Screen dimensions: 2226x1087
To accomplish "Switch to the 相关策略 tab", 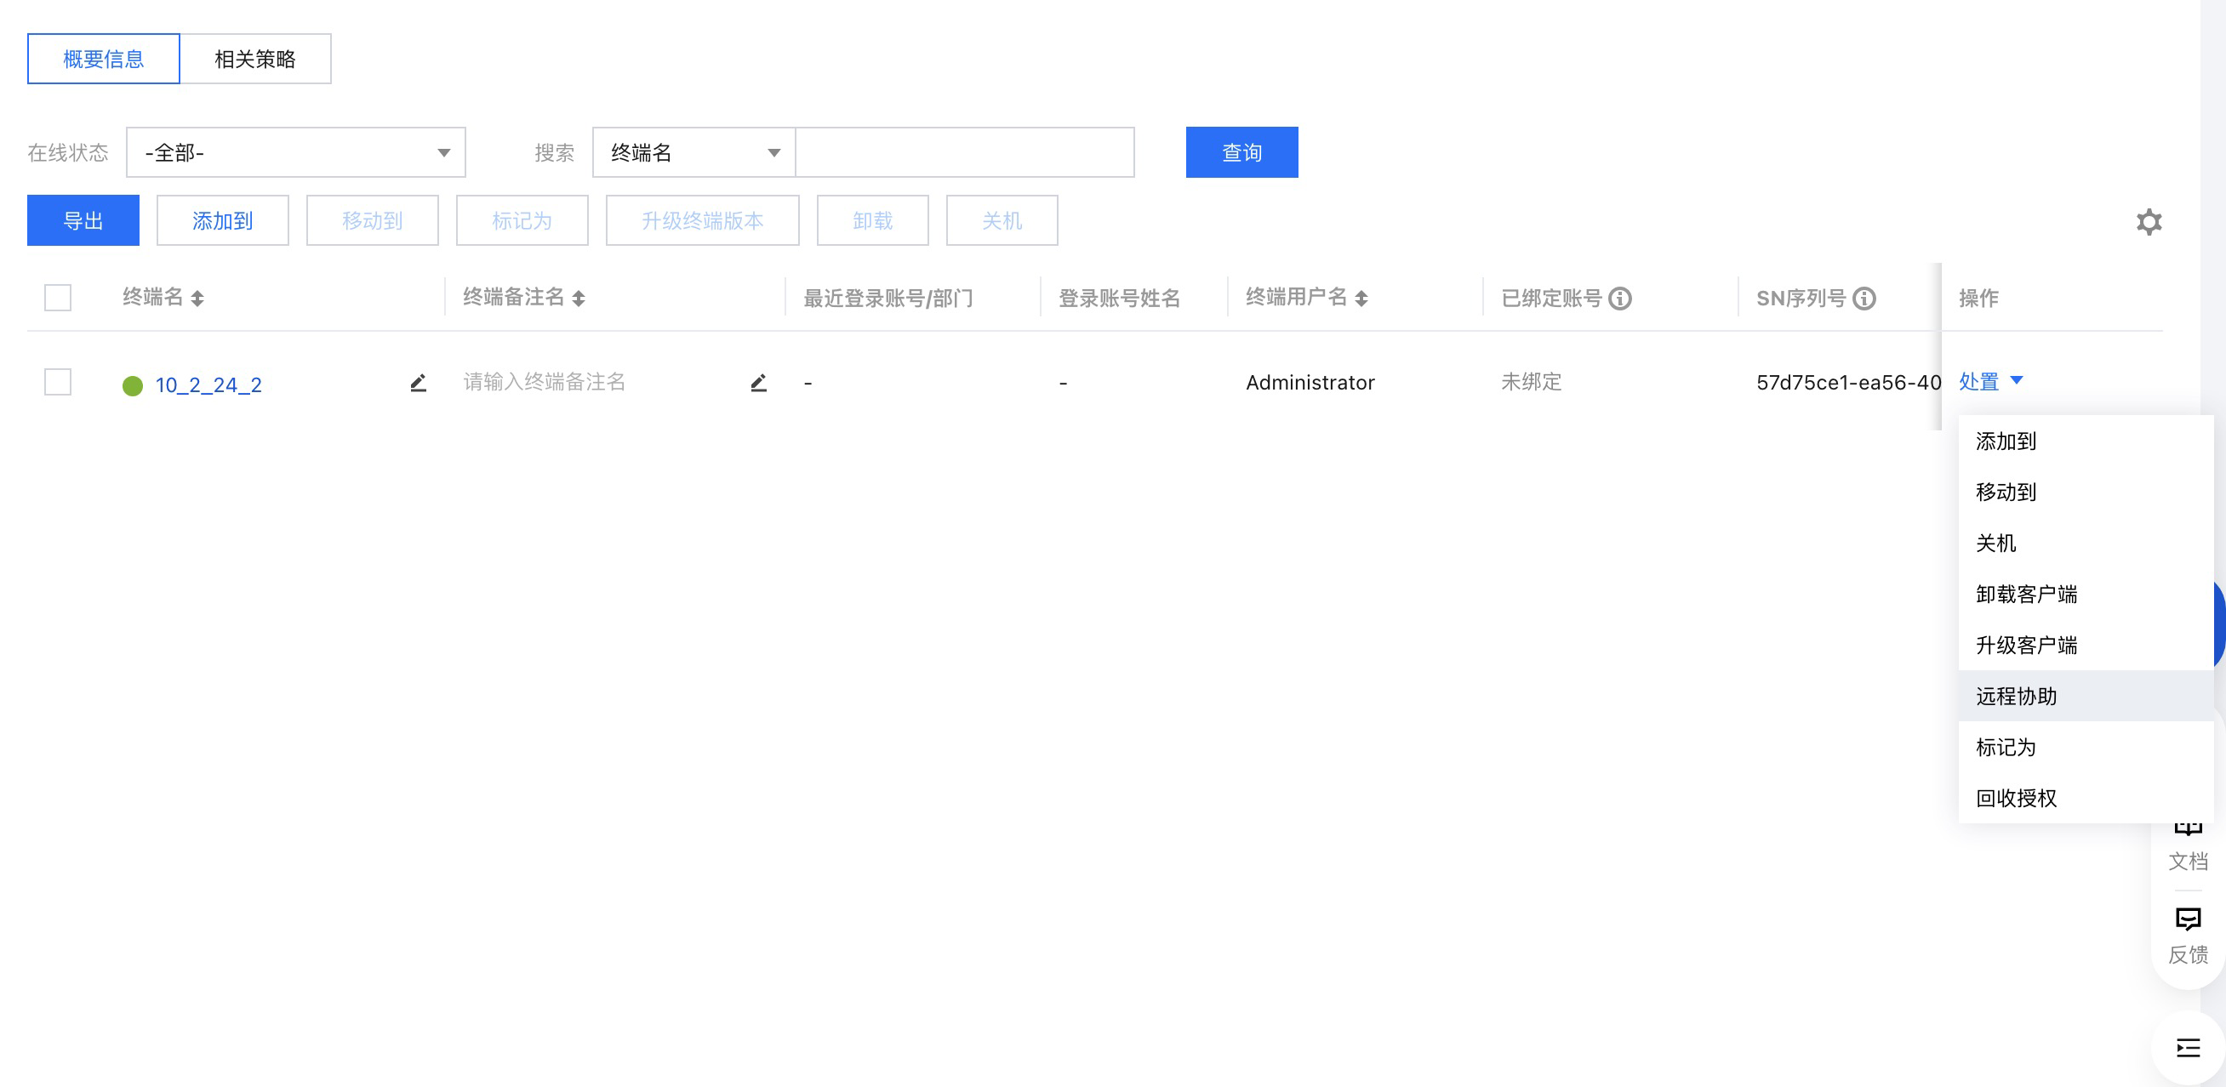I will point(255,59).
